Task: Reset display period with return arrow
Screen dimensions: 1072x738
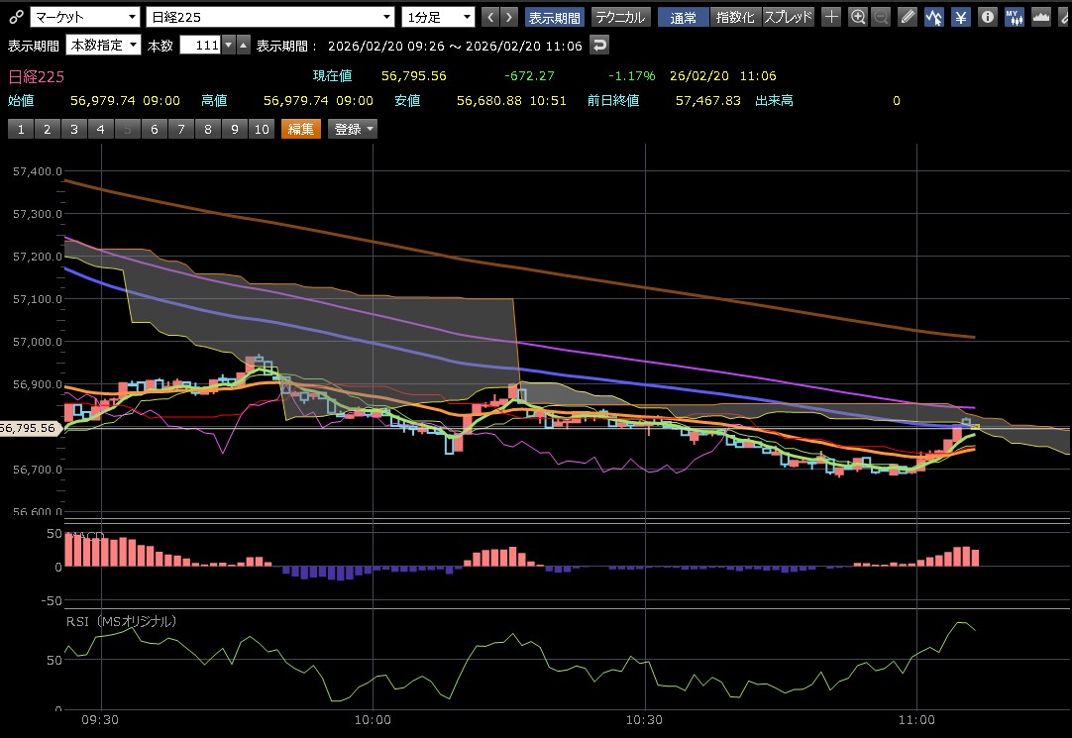Action: point(598,46)
